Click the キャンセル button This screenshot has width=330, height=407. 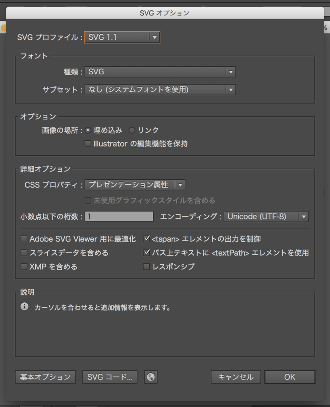pos(236,377)
